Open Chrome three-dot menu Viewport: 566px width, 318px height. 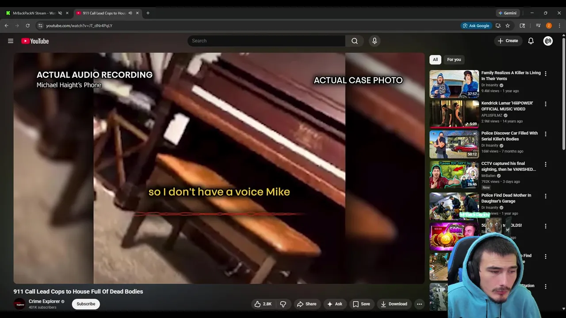pyautogui.click(x=559, y=26)
